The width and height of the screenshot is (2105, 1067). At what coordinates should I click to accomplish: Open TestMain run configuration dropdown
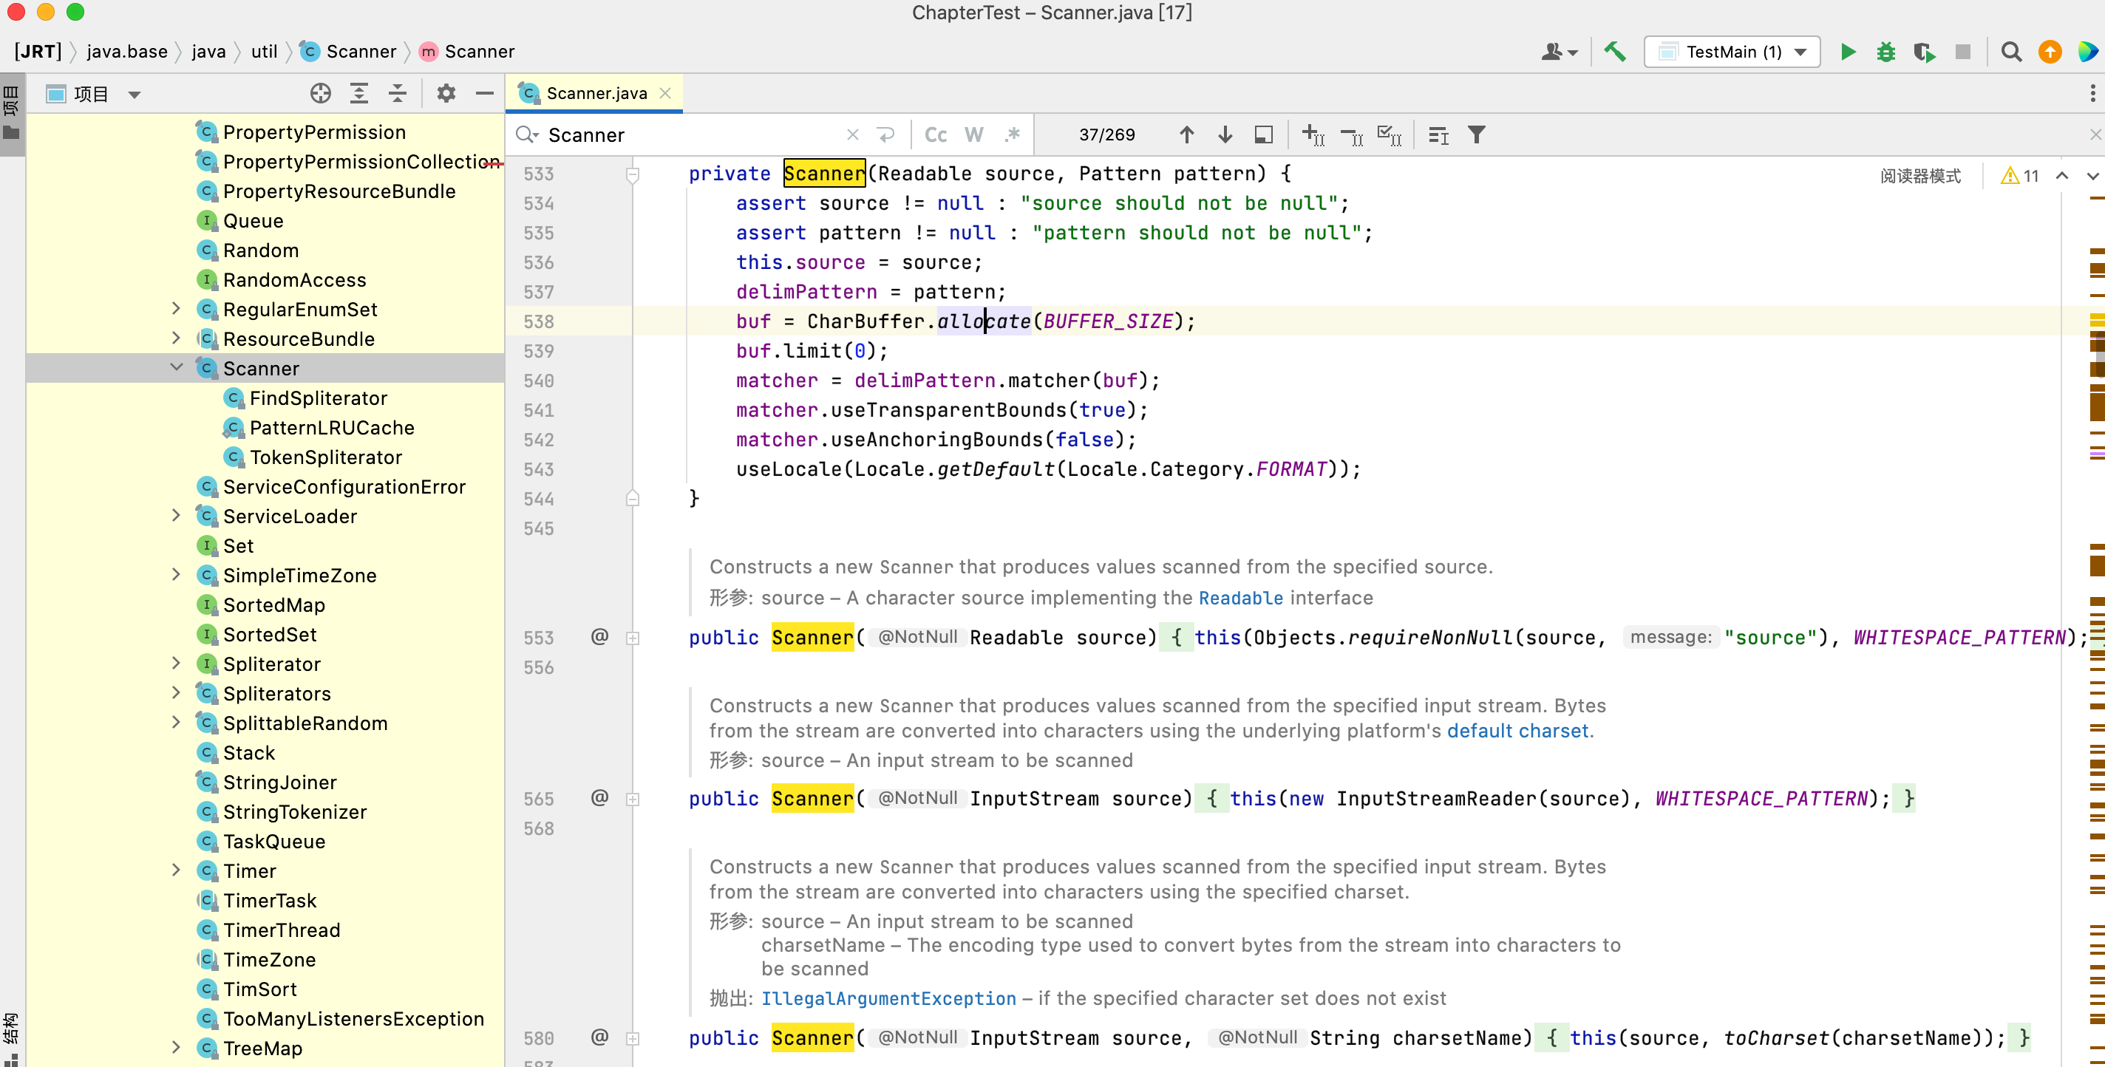pos(1732,52)
